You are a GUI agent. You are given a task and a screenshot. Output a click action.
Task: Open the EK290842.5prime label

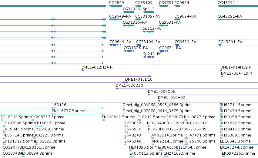tap(118, 117)
